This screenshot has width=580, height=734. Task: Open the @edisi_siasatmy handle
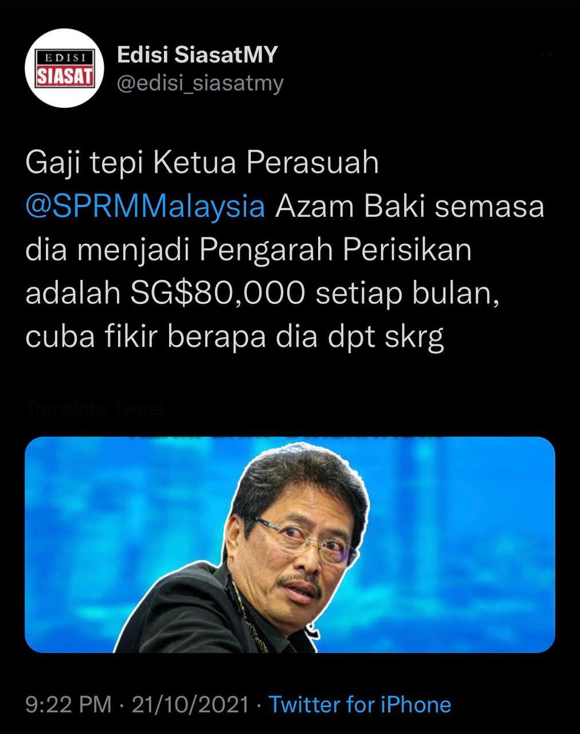tap(200, 83)
